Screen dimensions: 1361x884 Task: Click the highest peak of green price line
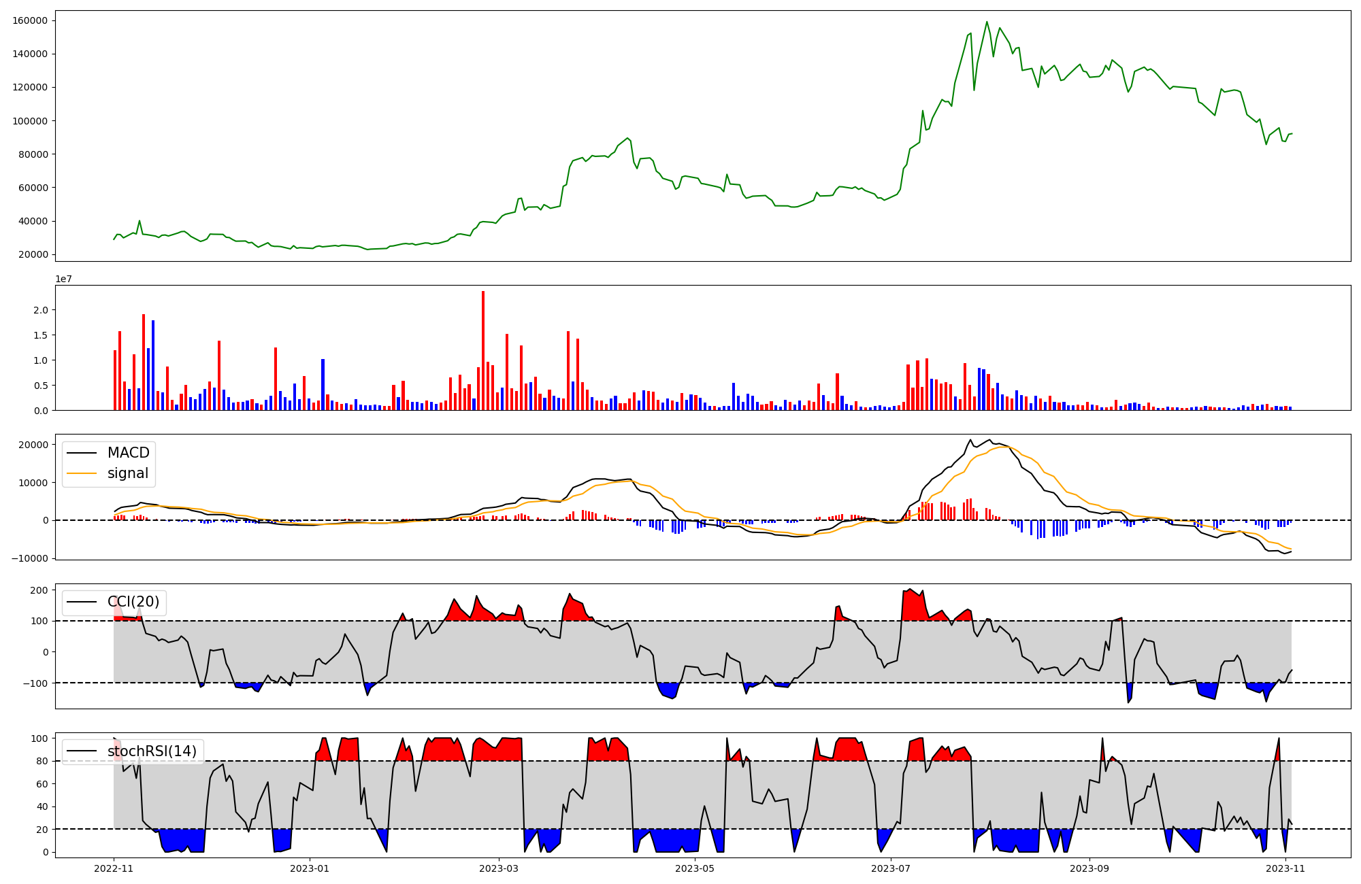pyautogui.click(x=987, y=22)
